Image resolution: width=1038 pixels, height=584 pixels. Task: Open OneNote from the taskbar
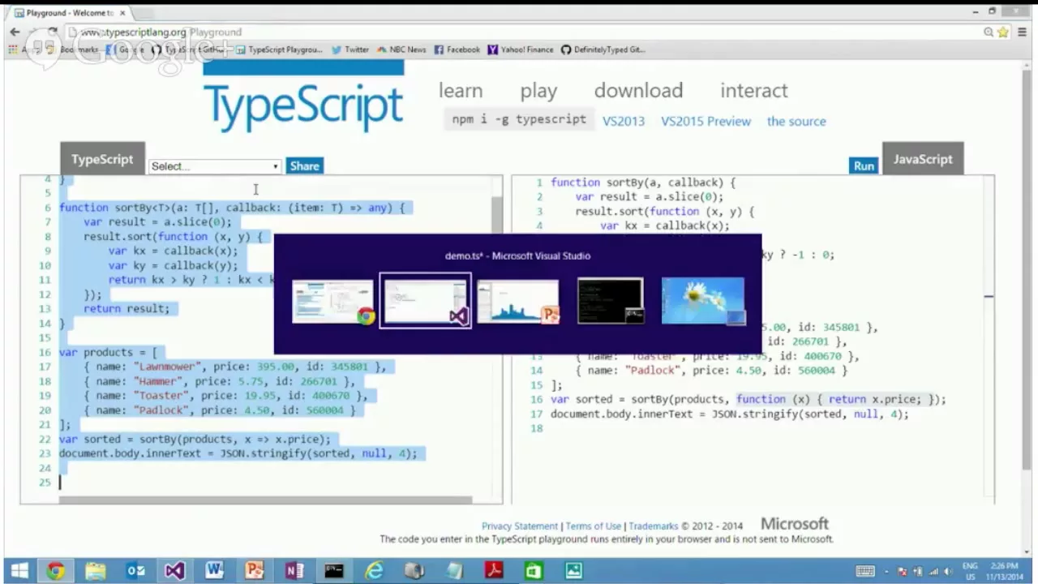(x=294, y=571)
